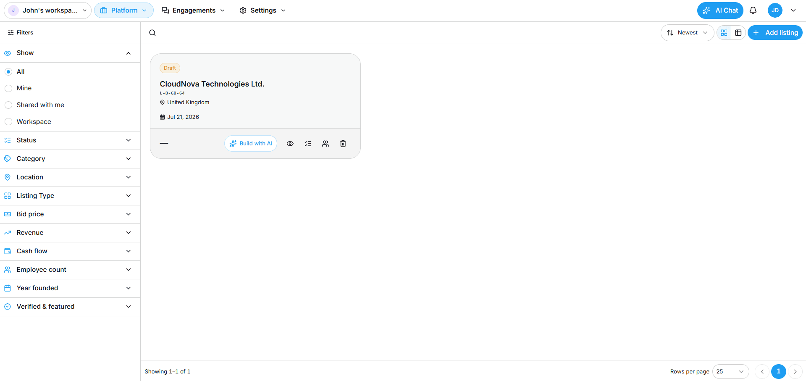Expand the Category filter chevron

tap(129, 159)
